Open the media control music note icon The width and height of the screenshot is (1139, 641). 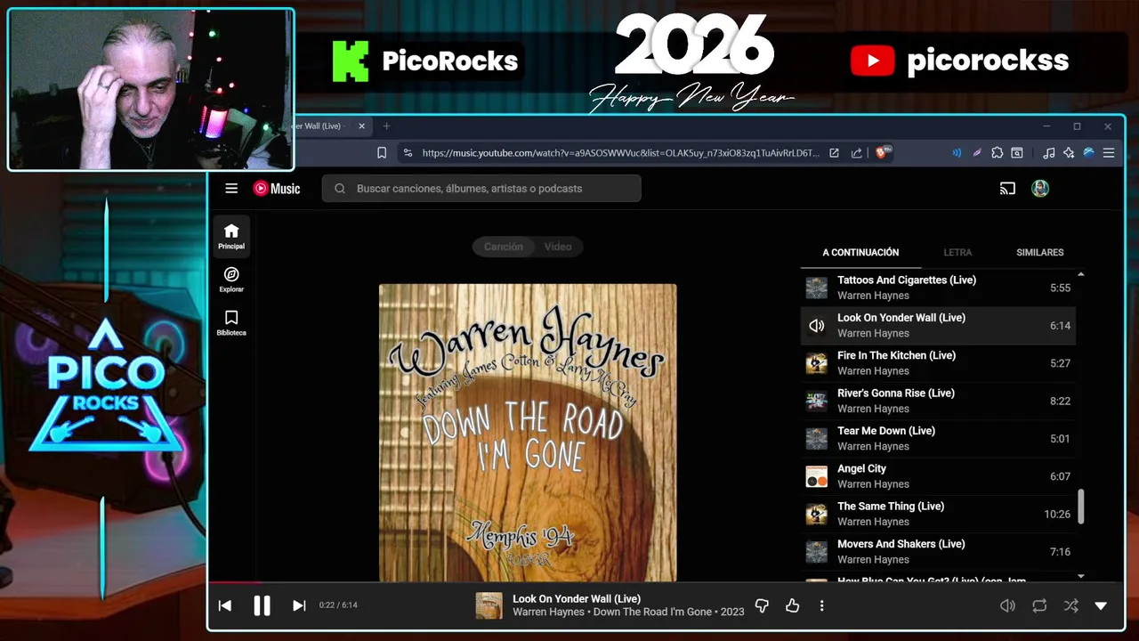[1049, 153]
